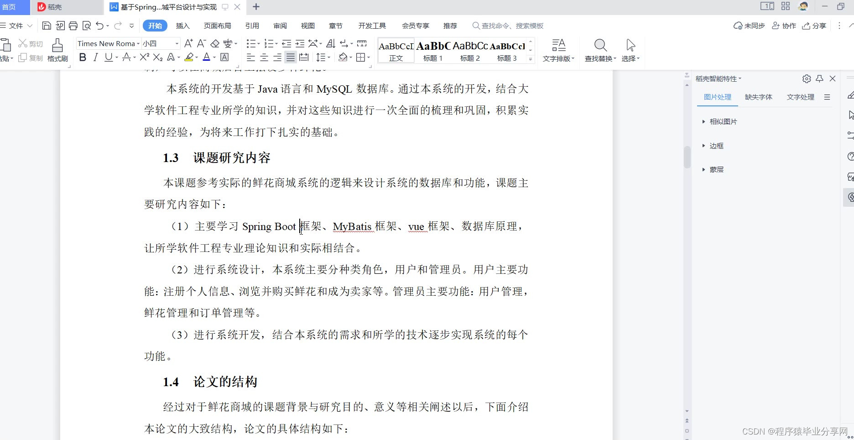Apply the 标题 1 heading style
The image size is (854, 440).
(433, 50)
